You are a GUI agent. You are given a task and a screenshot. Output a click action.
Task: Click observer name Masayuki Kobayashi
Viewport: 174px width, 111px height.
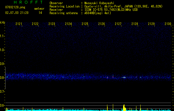point(99,3)
